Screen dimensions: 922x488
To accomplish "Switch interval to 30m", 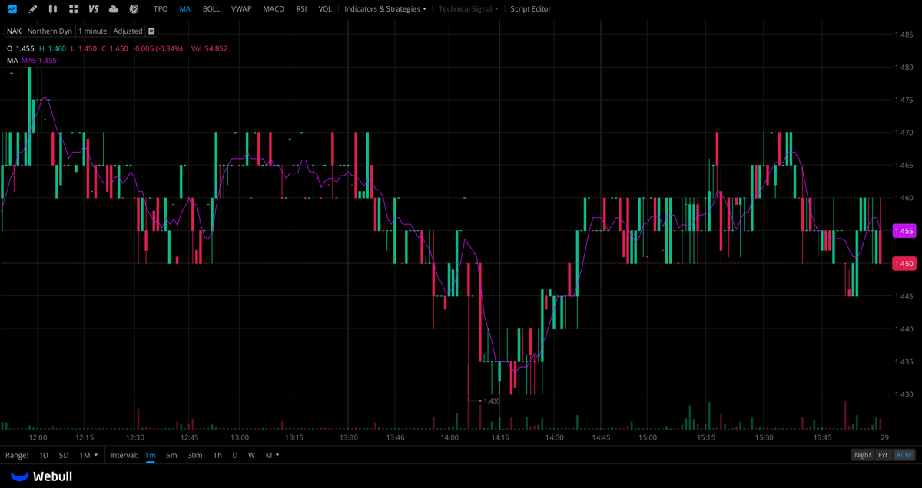I will pos(195,455).
